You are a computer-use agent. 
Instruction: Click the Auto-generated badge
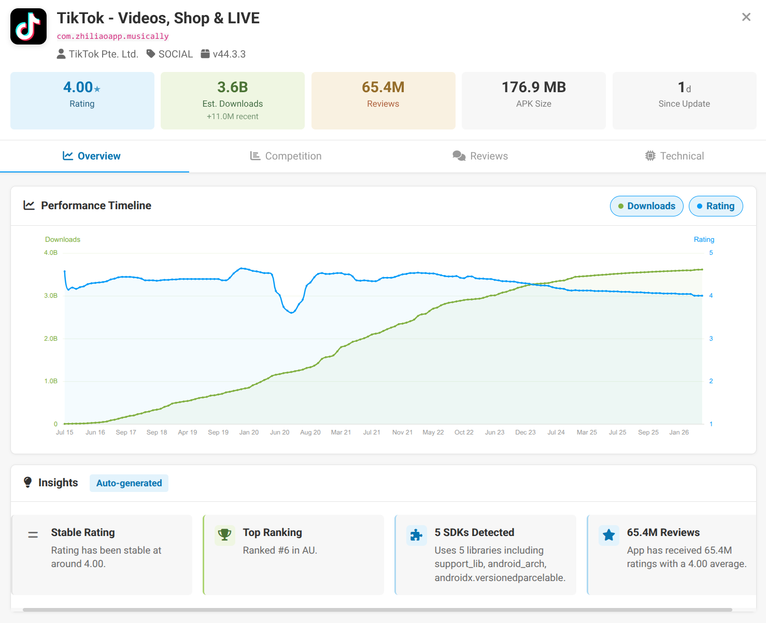[x=129, y=483]
